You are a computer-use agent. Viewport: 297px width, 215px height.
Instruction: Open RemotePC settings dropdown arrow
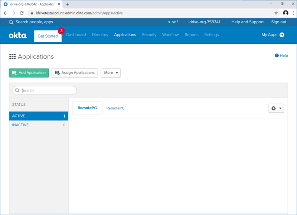[x=280, y=108]
